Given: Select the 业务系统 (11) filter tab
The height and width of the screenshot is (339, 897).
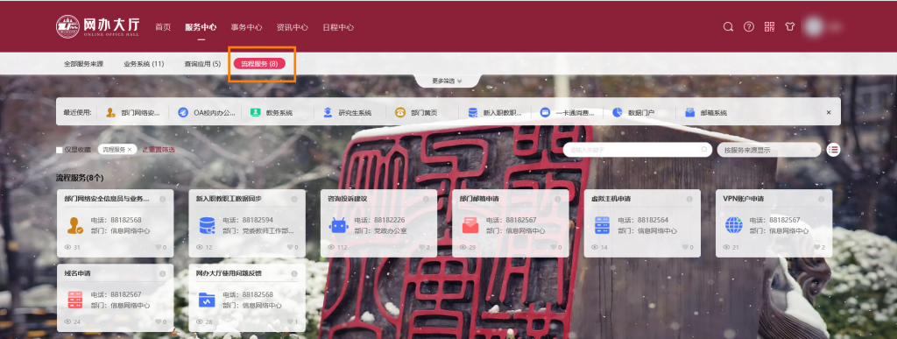Looking at the screenshot, I should 144,63.
